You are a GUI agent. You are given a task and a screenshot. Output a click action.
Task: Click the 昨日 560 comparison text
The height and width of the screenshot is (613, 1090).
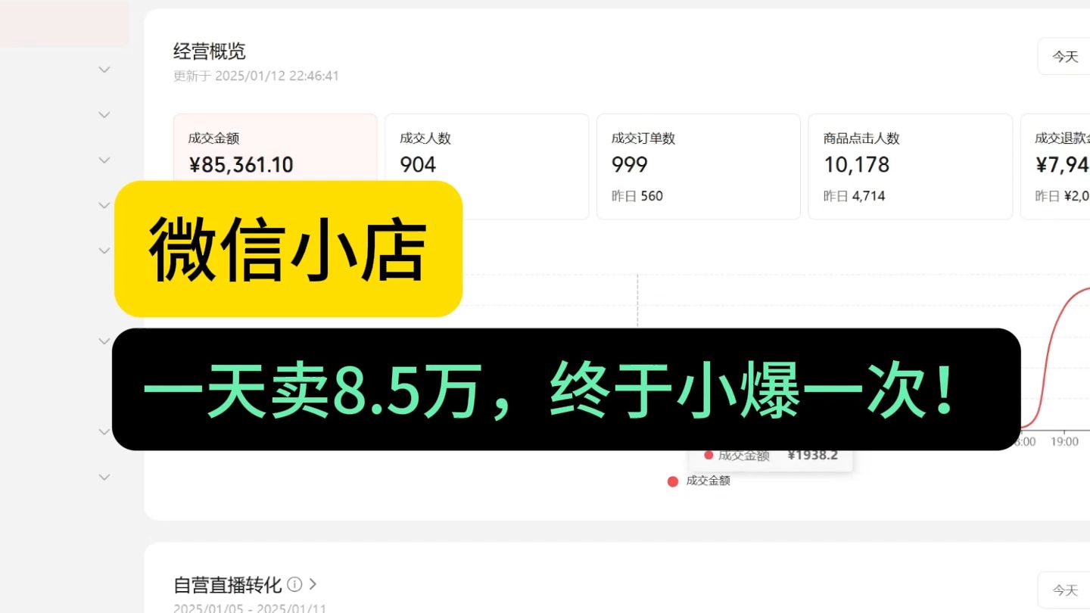pos(637,196)
